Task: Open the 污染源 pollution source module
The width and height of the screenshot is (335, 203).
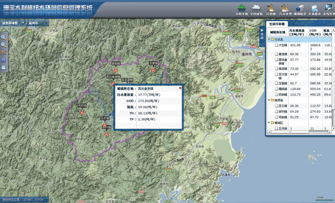Action: (x=270, y=9)
